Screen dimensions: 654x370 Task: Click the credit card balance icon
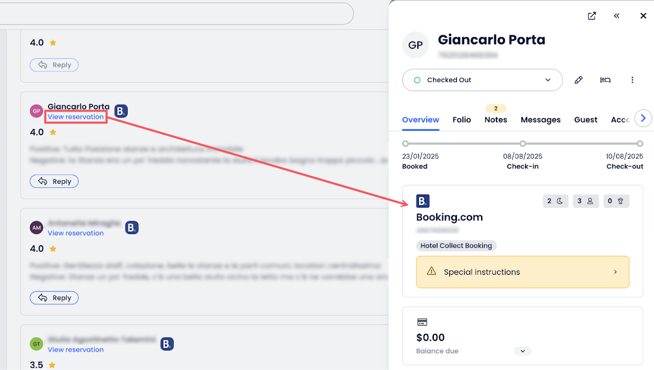423,322
